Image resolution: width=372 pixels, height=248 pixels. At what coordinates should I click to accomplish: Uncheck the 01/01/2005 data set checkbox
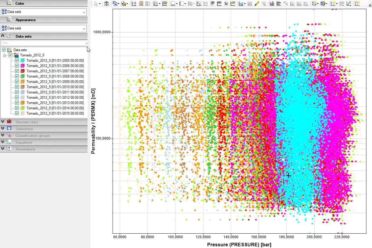click(x=17, y=61)
